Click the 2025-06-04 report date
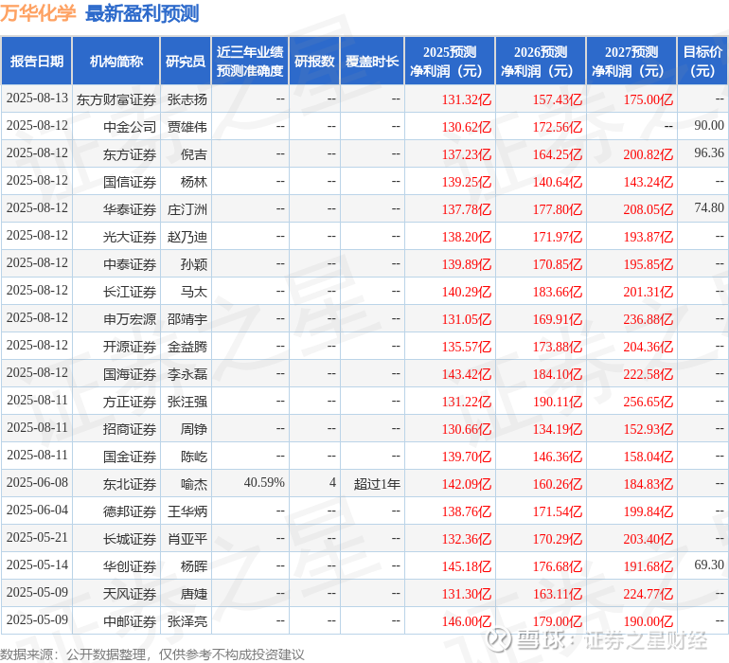Viewport: 729px width, 663px height. pyautogui.click(x=37, y=510)
